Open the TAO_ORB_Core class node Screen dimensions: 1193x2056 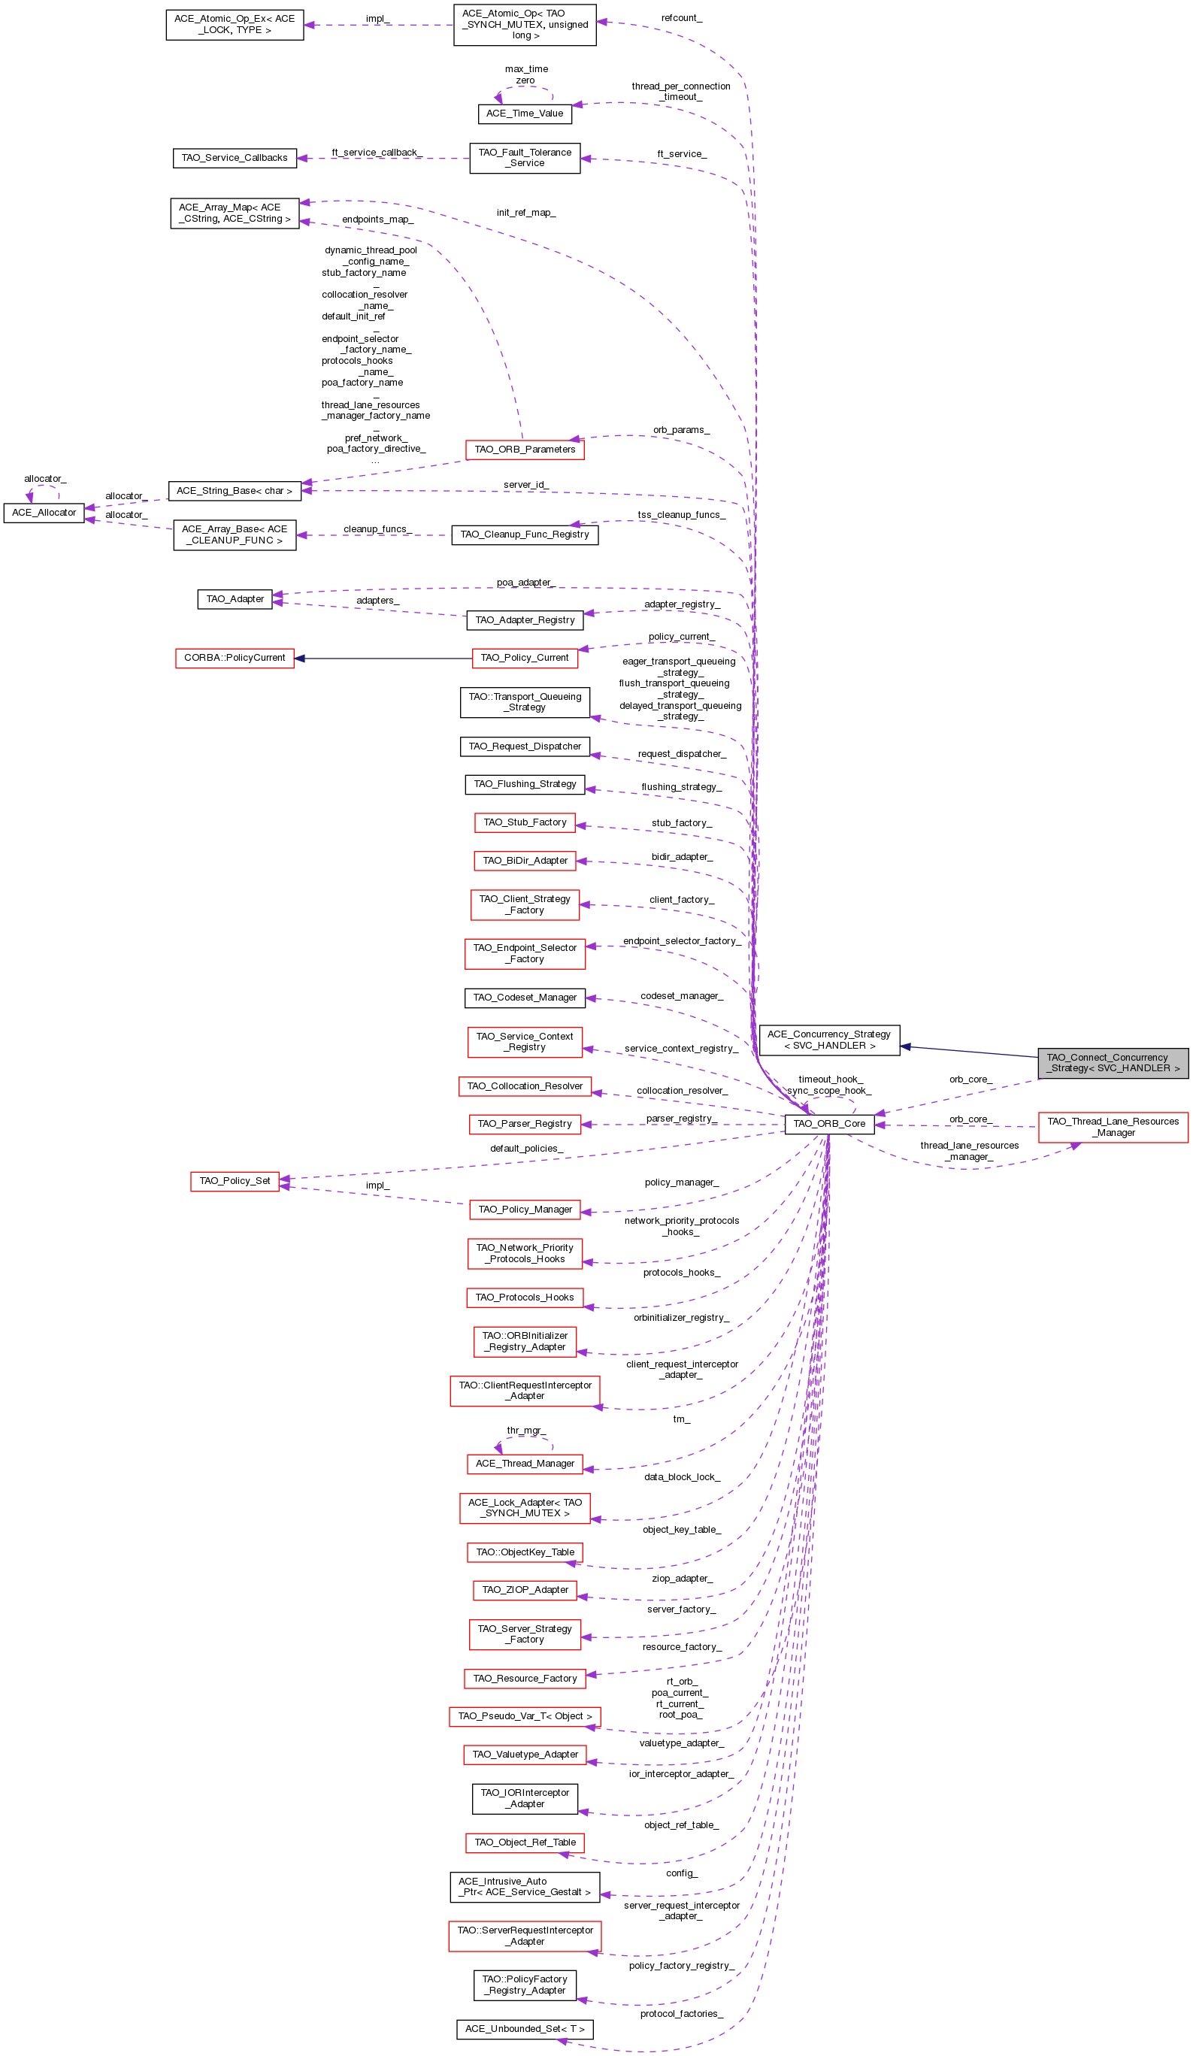(829, 1123)
